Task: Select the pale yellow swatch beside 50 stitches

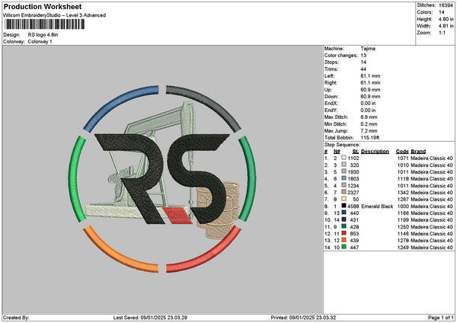Action: pyautogui.click(x=344, y=199)
